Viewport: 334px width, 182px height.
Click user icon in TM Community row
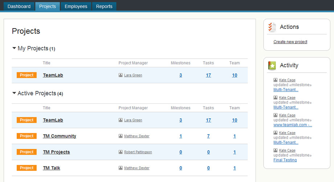pos(121,136)
